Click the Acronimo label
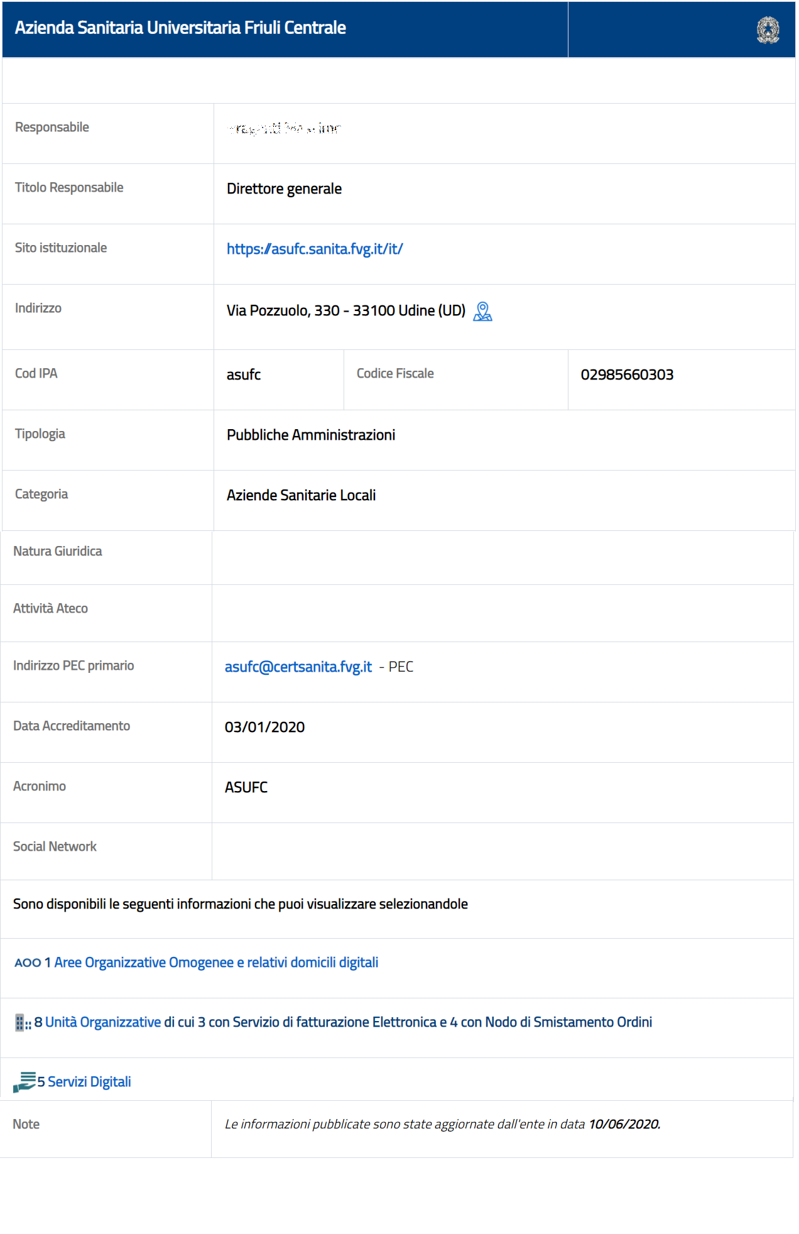Viewport: 799px width, 1234px height. pyautogui.click(x=40, y=786)
